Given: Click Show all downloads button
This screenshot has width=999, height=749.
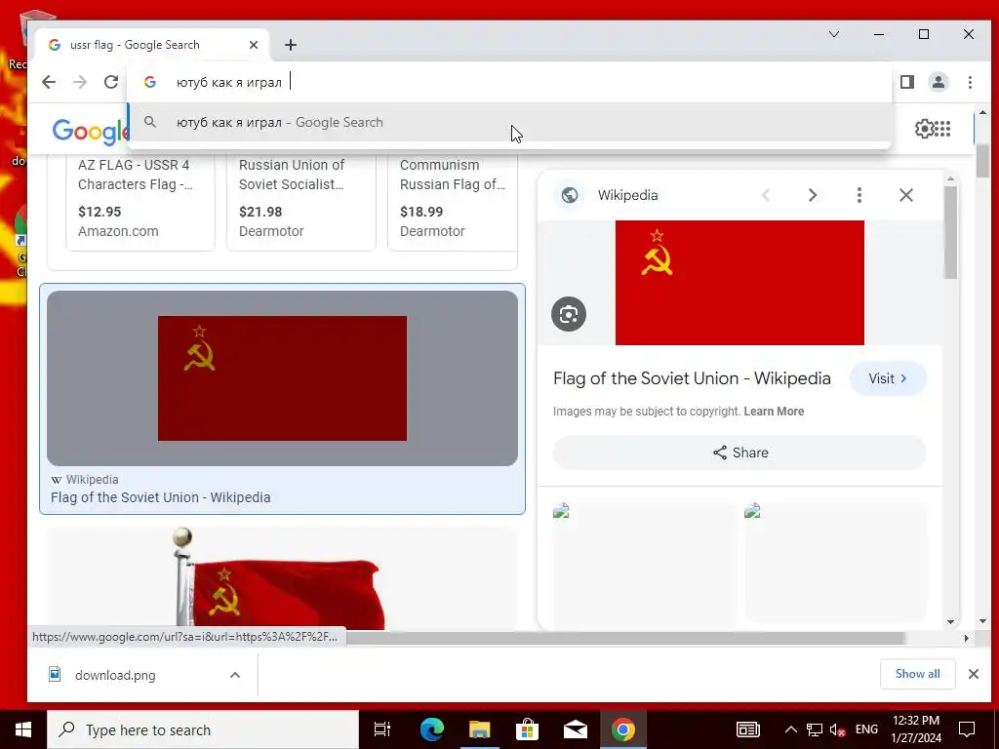Looking at the screenshot, I should pos(917,674).
